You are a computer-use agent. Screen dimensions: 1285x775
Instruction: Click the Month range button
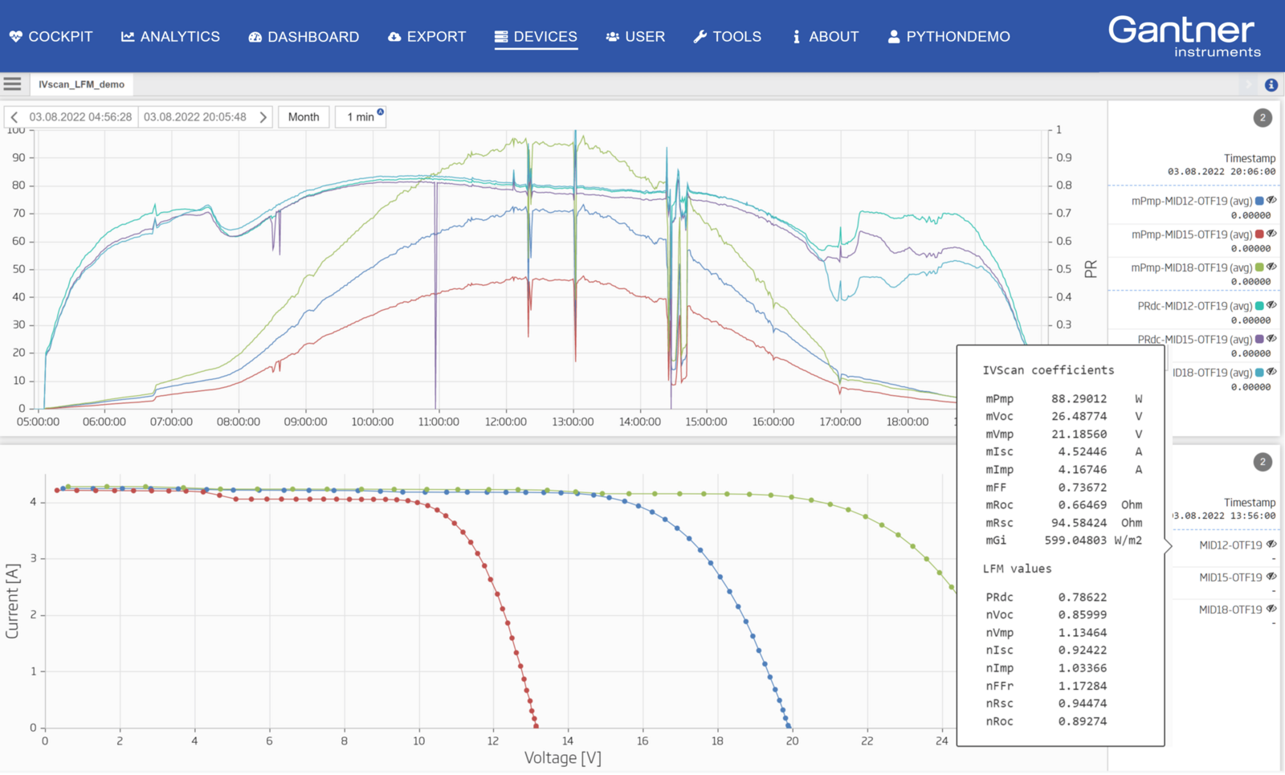(304, 117)
